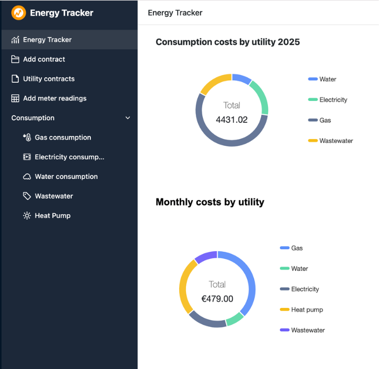Click the chart icon beside Energy Tracker
379x369 pixels.
pos(15,40)
